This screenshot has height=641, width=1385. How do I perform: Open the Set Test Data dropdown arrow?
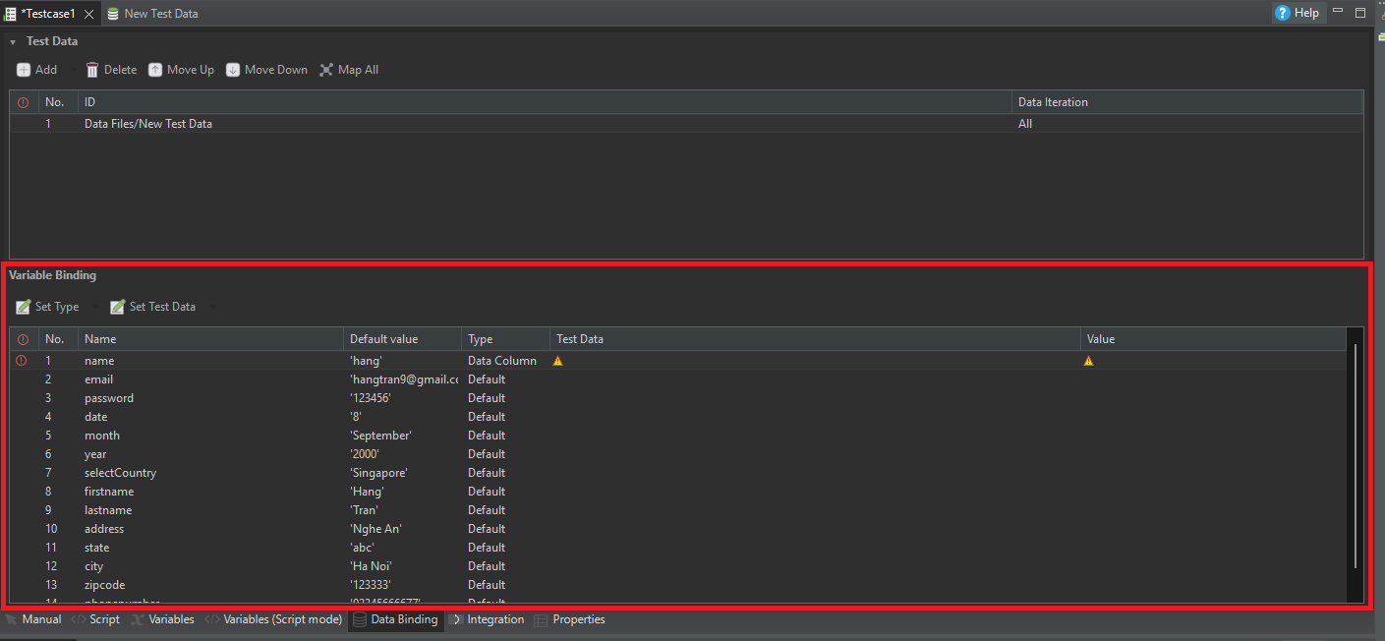pyautogui.click(x=211, y=308)
